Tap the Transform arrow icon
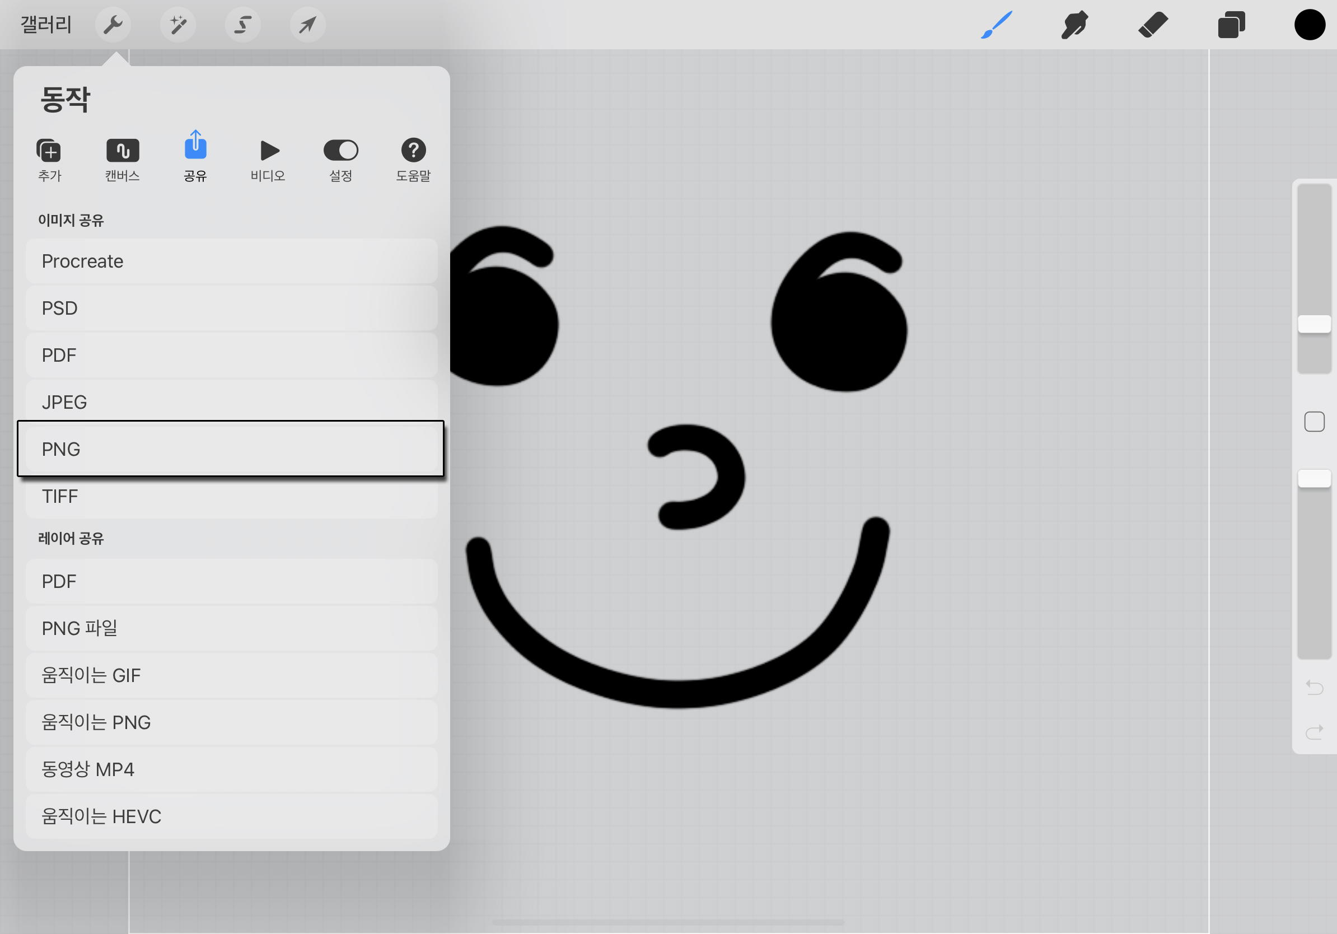Screen dimensions: 1337x934 tap(307, 25)
